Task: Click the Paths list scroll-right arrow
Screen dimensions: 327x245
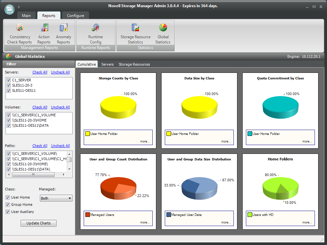Action: [x=63, y=174]
